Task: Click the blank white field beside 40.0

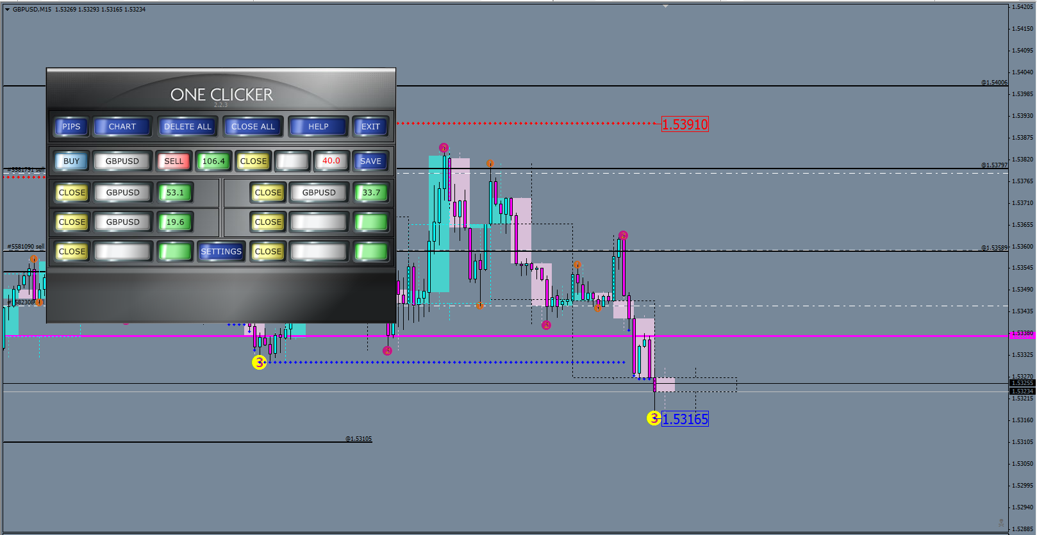Action: click(x=292, y=161)
